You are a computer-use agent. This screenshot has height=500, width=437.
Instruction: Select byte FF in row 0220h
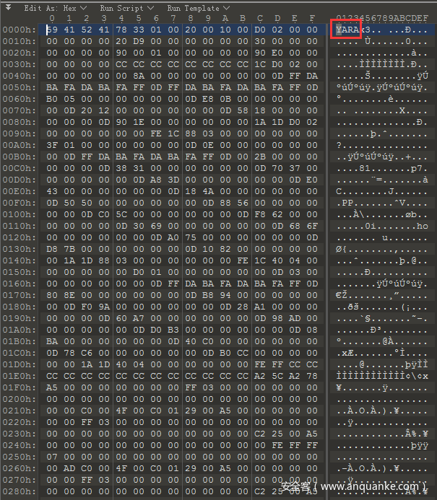[x=87, y=422]
